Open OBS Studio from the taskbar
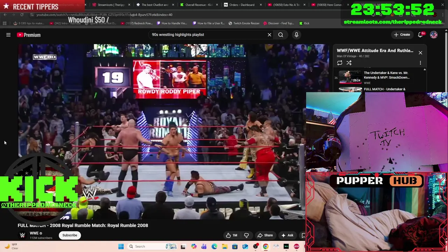Viewport: 448px width, 252px height. (255, 246)
